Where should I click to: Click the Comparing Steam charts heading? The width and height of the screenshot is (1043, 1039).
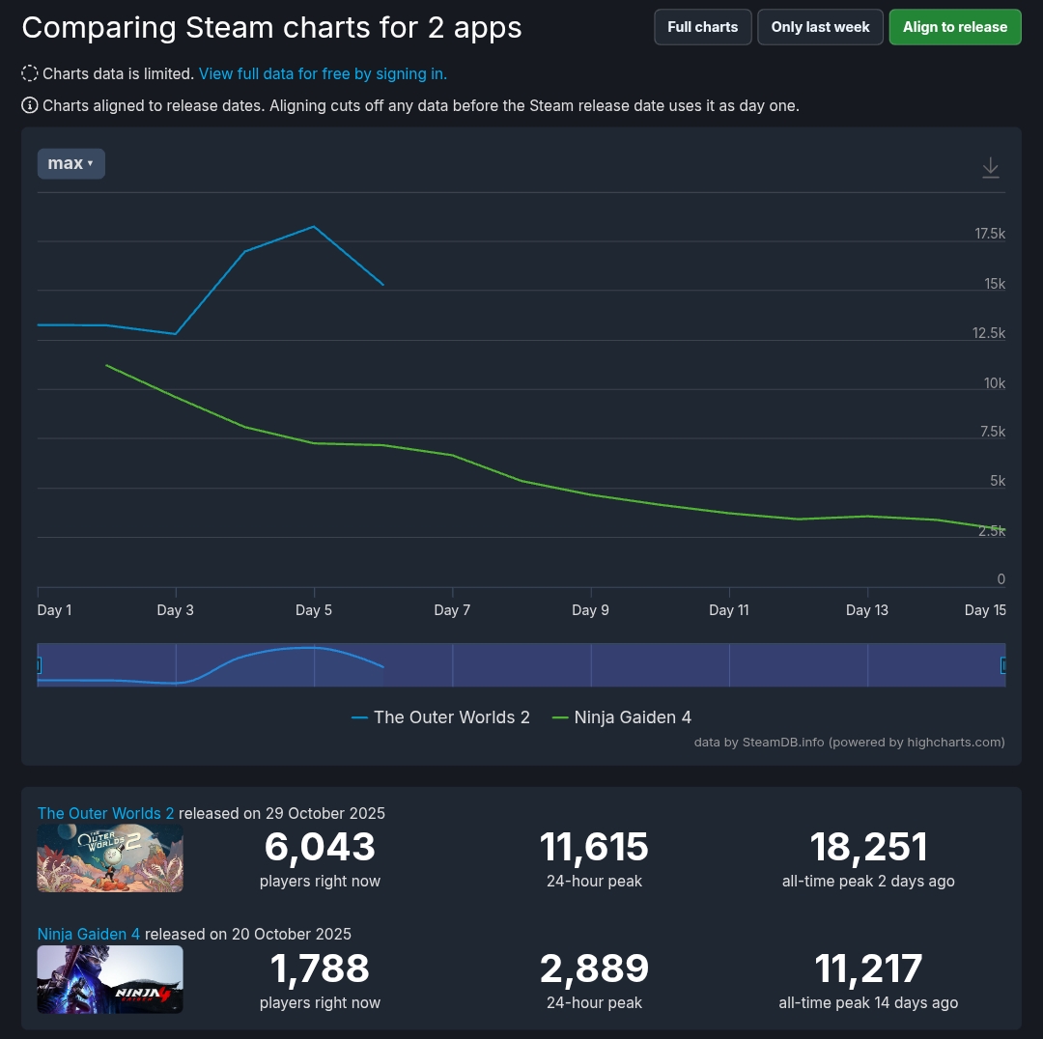click(x=271, y=28)
